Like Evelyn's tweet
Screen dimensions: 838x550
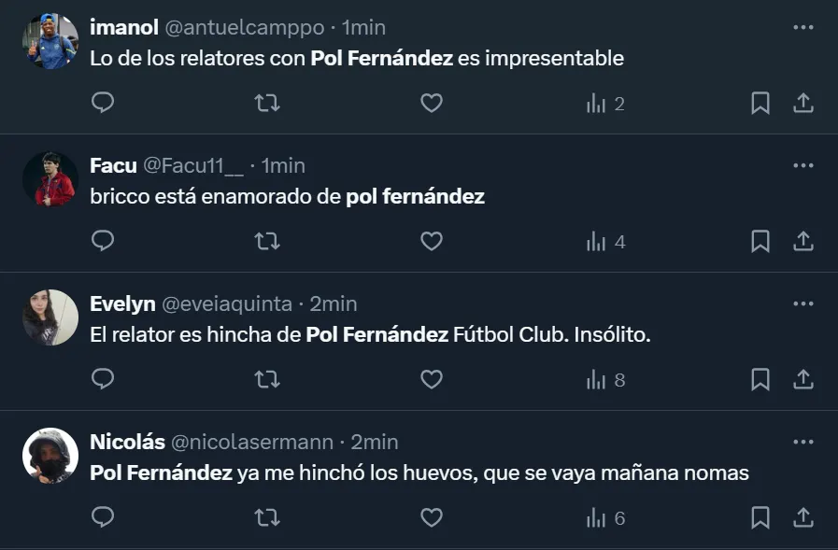coord(431,379)
